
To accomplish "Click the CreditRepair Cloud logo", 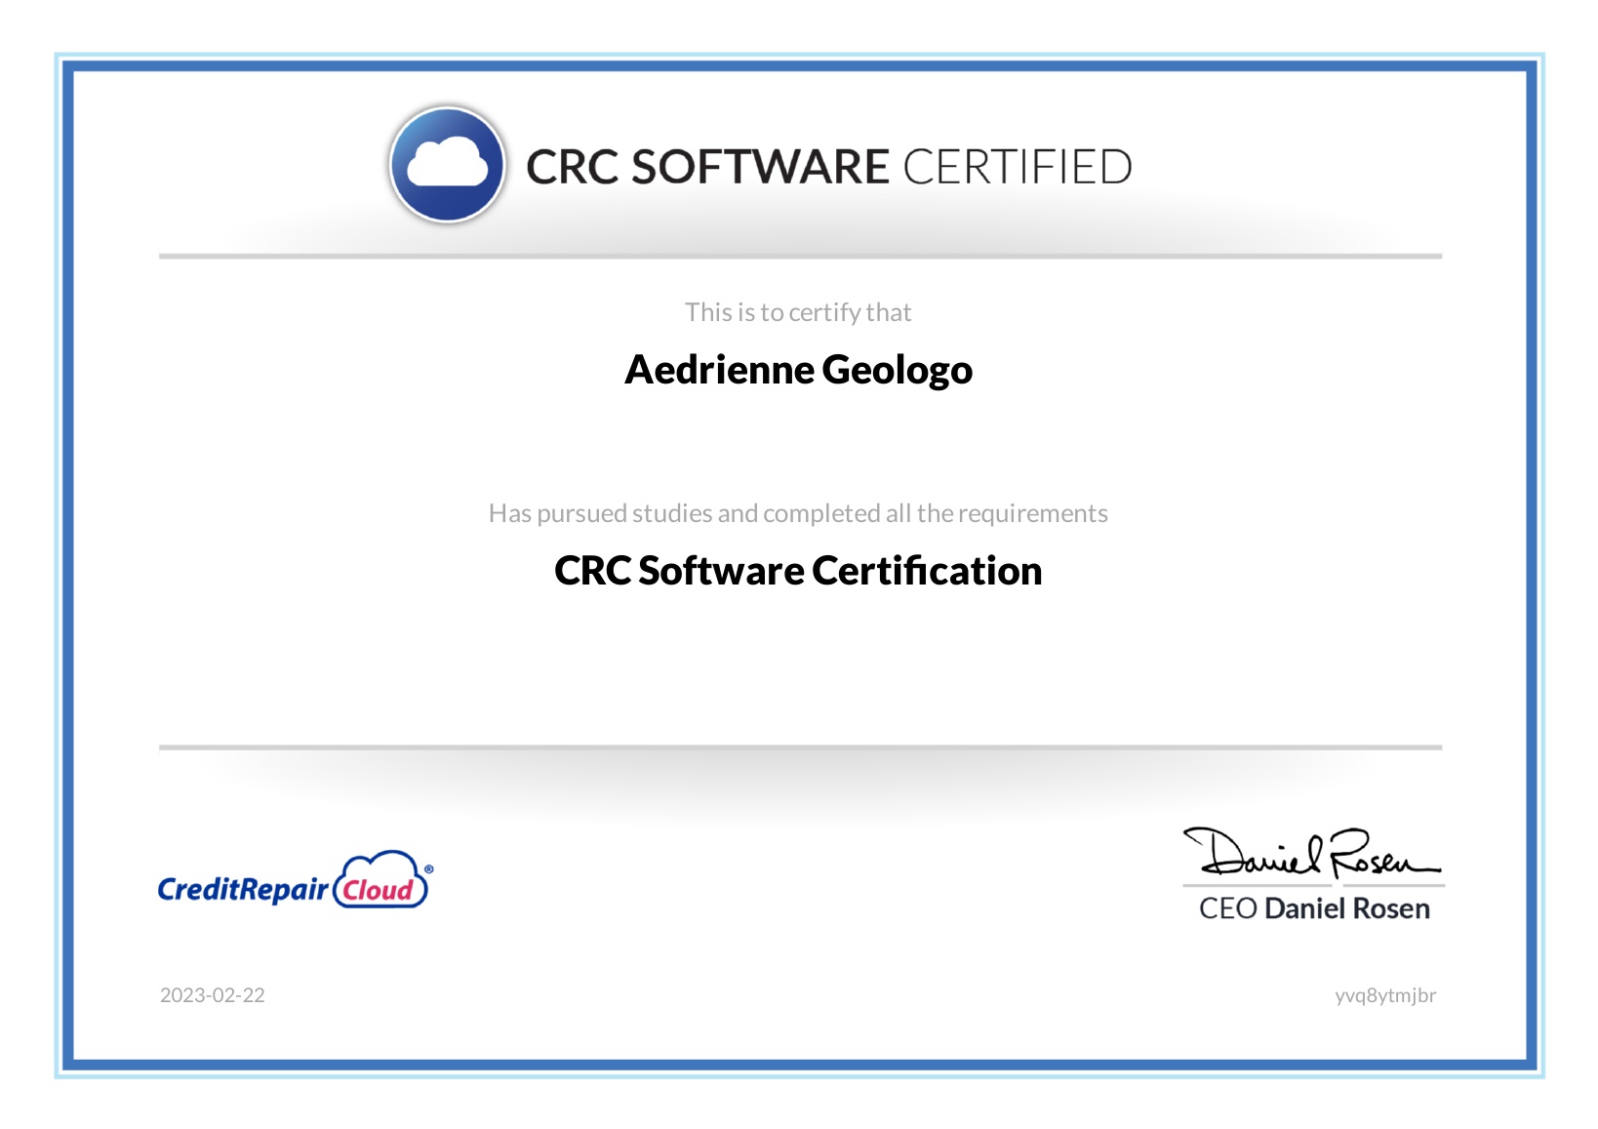I will [x=295, y=879].
